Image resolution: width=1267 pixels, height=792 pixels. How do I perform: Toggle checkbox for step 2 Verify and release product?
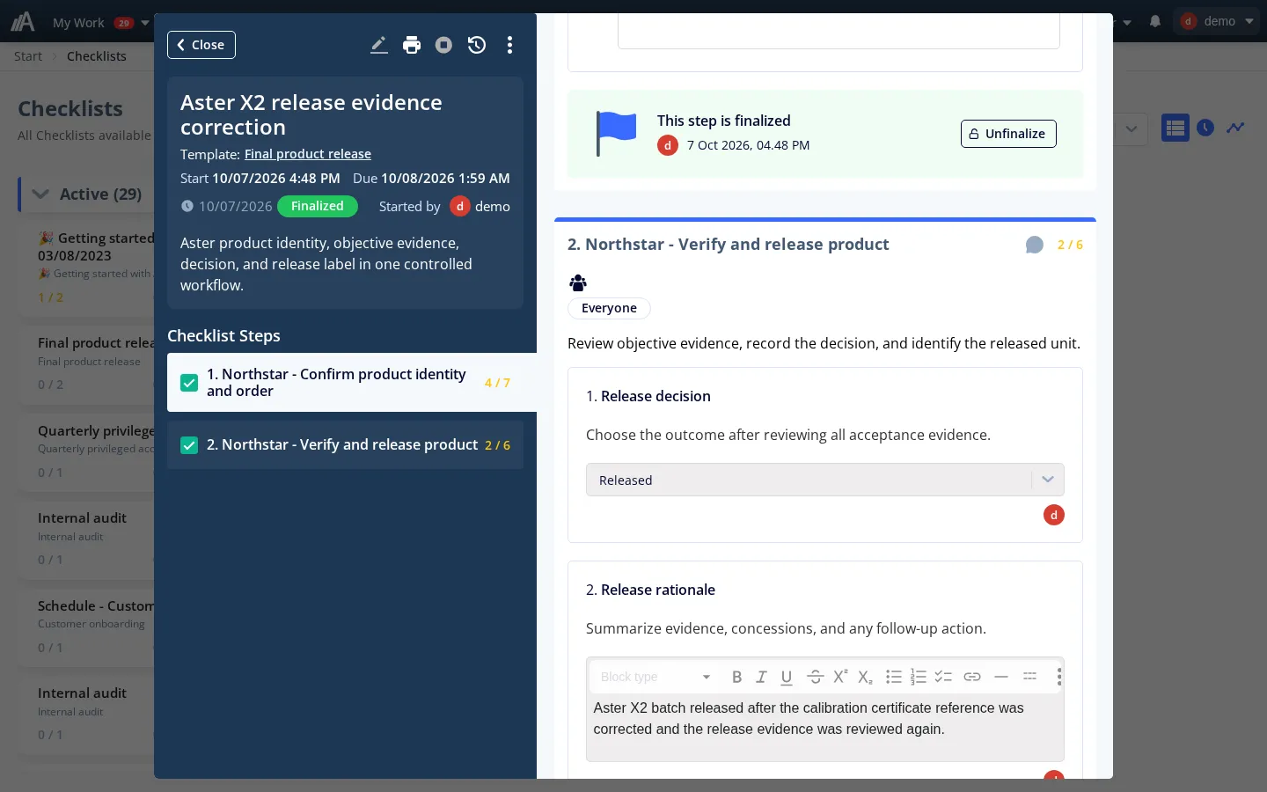click(189, 445)
